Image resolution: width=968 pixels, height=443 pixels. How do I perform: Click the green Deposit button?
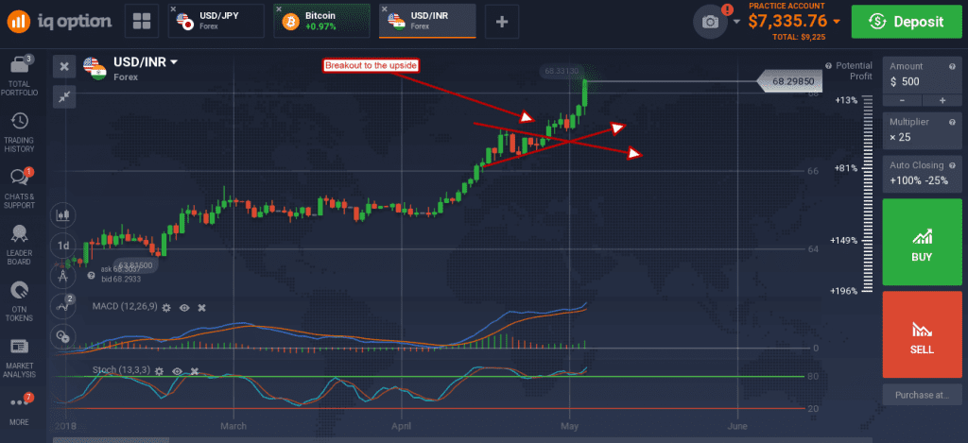pos(907,22)
